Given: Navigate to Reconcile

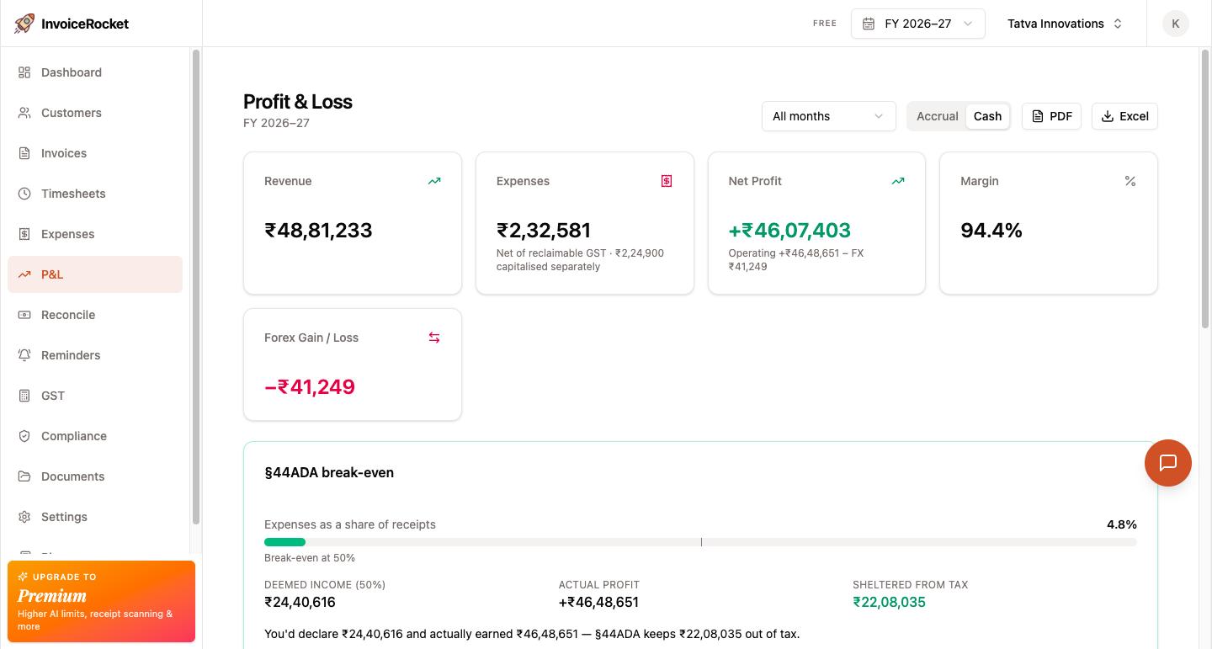Looking at the screenshot, I should coord(95,315).
